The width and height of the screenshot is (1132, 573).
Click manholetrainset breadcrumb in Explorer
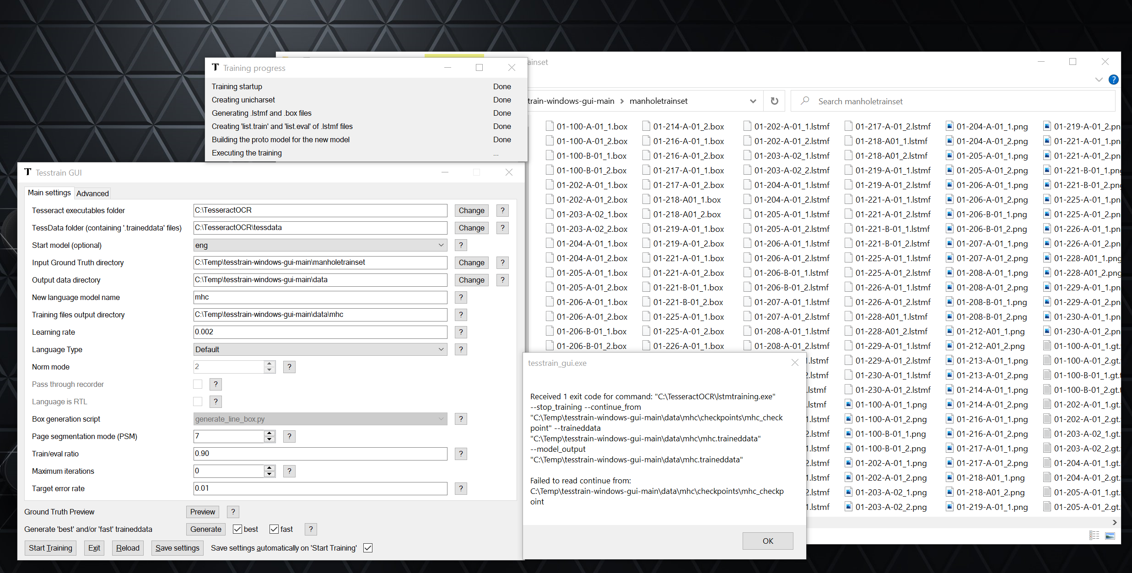pyautogui.click(x=658, y=101)
